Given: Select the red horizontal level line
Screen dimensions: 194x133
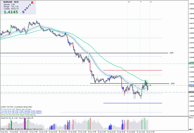Looking at the screenshot, I should (133, 70).
